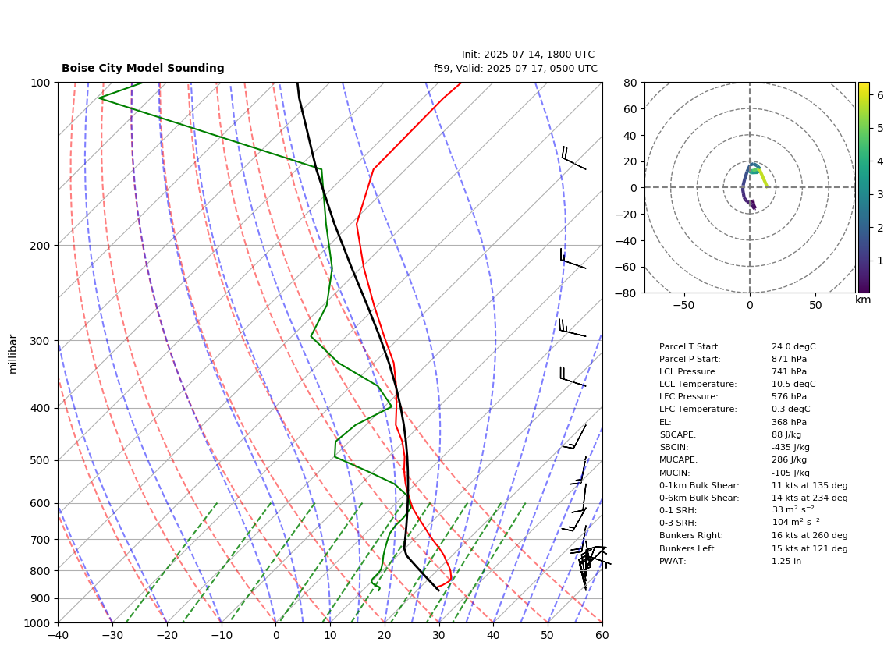Click the PWAT value 1.25 in
The height and width of the screenshot is (649, 891).
[786, 561]
